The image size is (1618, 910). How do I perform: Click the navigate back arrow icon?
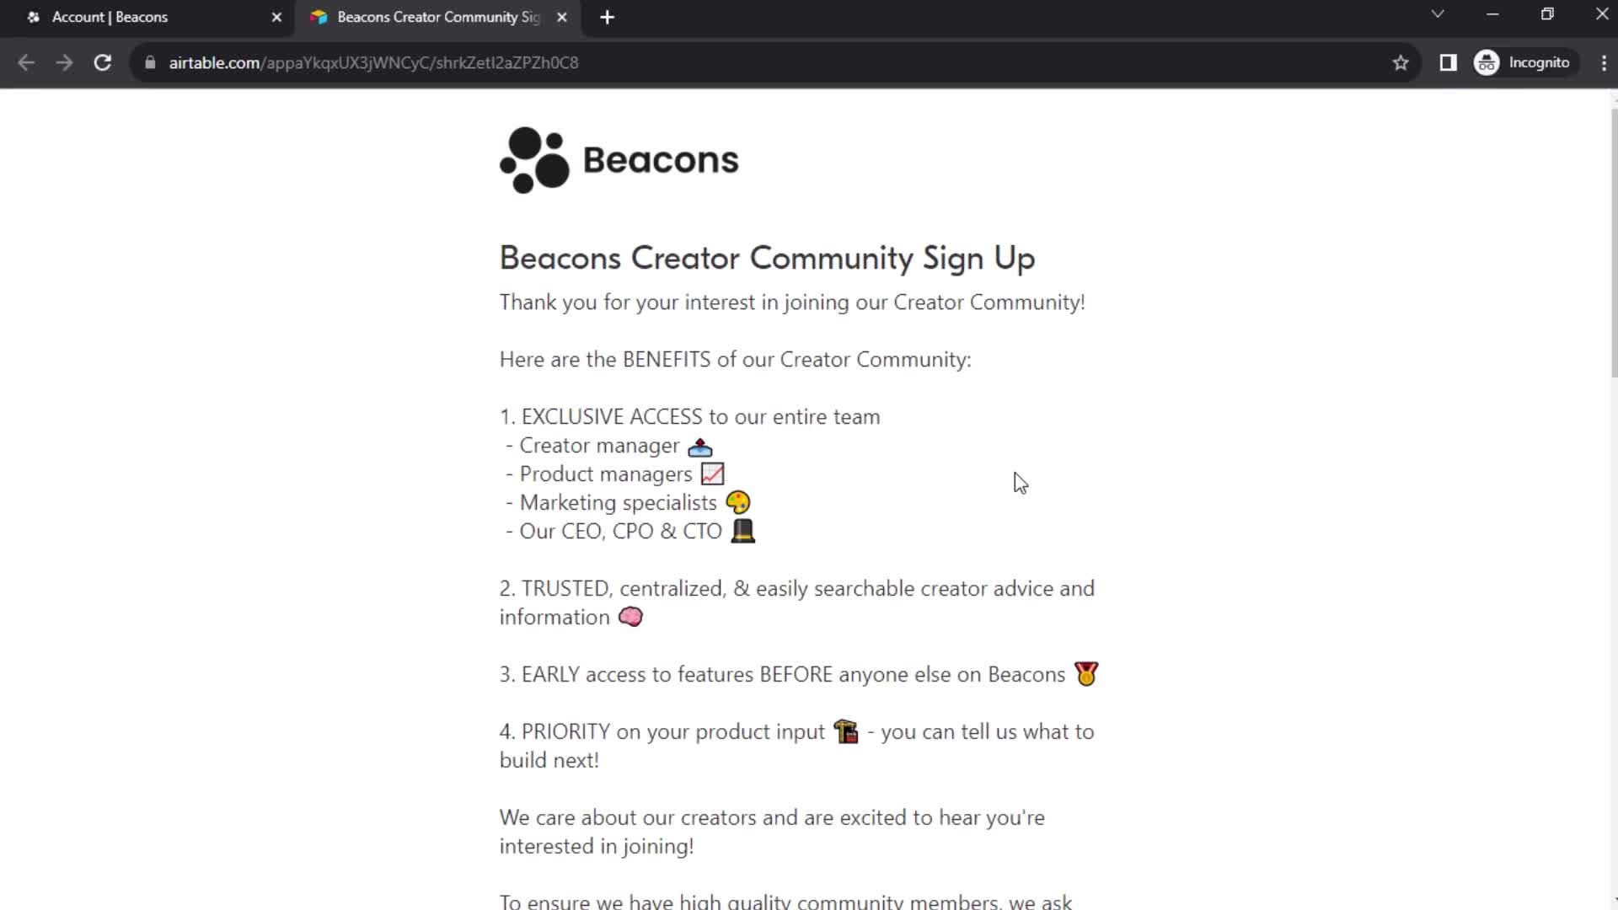pos(27,62)
